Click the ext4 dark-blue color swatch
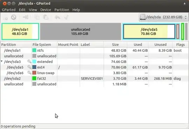Image resolution: width=189 pixels, height=129 pixels. coord(34,67)
